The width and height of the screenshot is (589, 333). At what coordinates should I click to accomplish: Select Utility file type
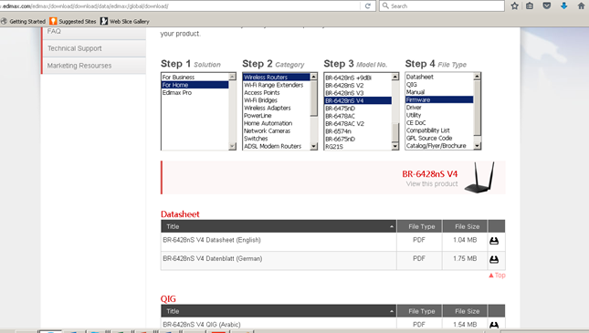pyautogui.click(x=439, y=115)
